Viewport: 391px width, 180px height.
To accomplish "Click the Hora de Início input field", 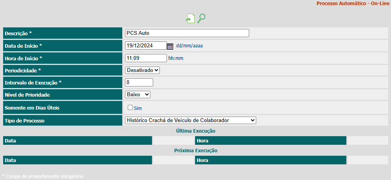I will [x=146, y=58].
